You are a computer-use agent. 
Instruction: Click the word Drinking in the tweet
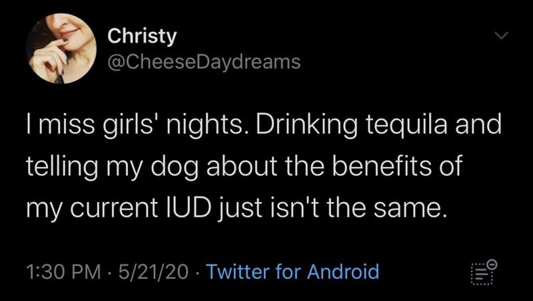(x=303, y=126)
